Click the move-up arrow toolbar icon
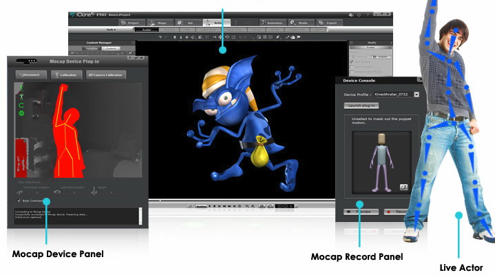Viewport: 495px width, 275px height. coord(175,37)
